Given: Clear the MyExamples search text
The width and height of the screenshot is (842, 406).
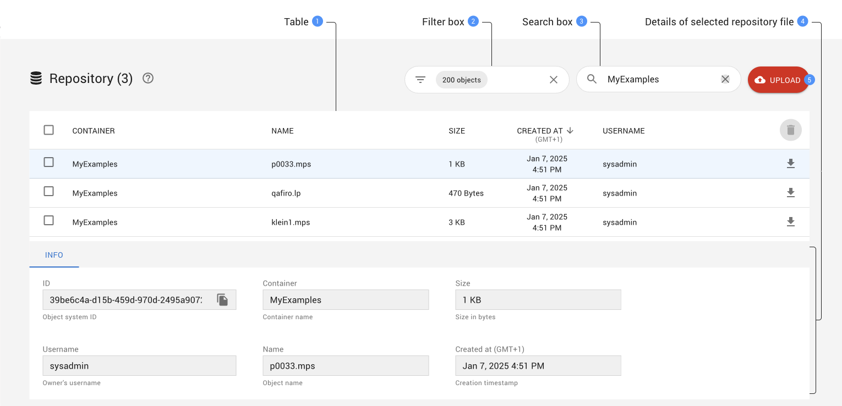Looking at the screenshot, I should pyautogui.click(x=725, y=79).
